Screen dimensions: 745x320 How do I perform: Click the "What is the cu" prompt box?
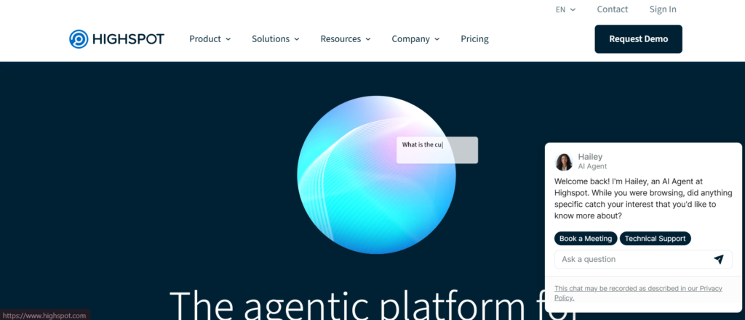(x=437, y=149)
